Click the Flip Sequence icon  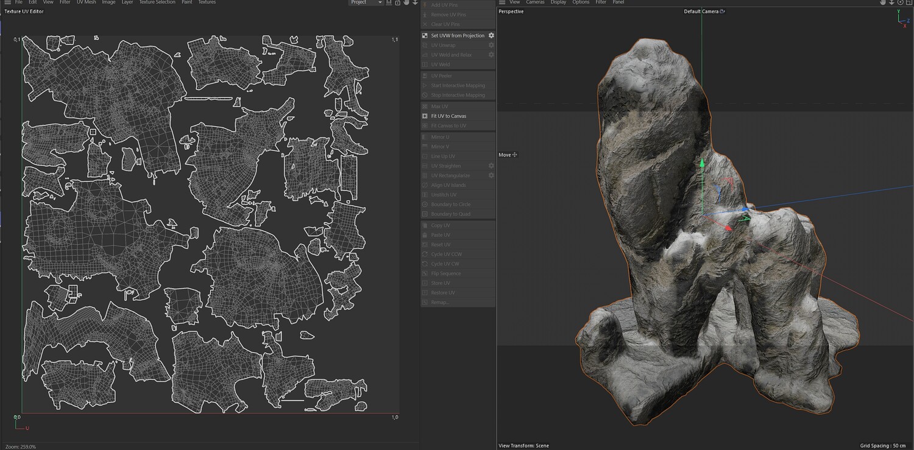[x=425, y=273]
